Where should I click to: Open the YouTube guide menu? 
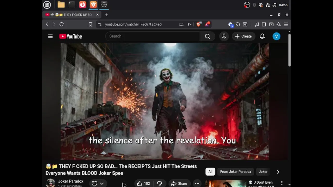tap(50, 36)
